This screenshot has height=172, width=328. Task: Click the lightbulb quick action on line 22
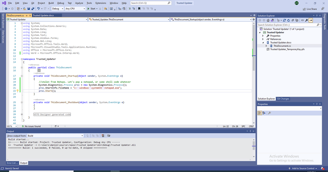18,91
